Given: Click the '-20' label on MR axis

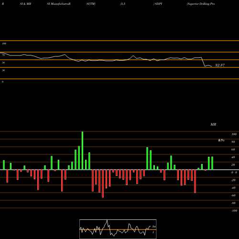Looking at the screenshot, I should coord(233,180).
